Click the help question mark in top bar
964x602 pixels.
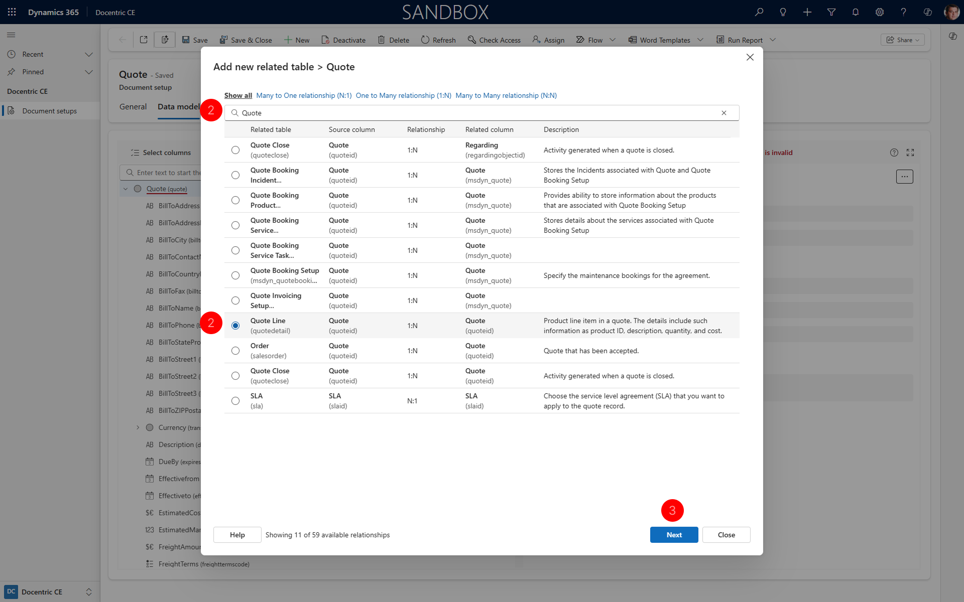904,12
